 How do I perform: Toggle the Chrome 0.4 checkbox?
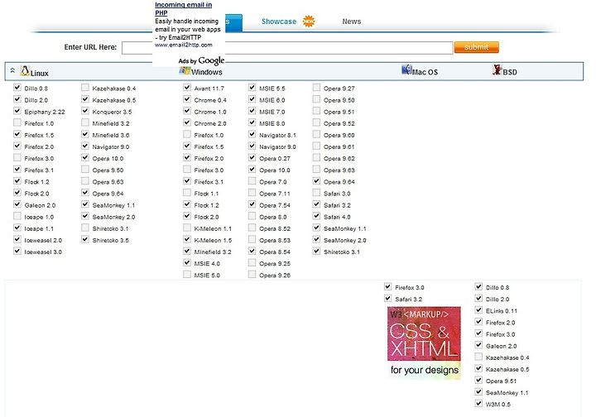pyautogui.click(x=187, y=99)
